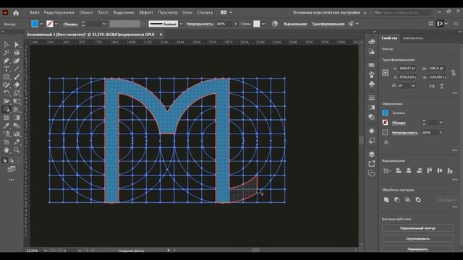Open the stroke color dropdown in the control bar
This screenshot has width=463, height=260.
(x=56, y=24)
